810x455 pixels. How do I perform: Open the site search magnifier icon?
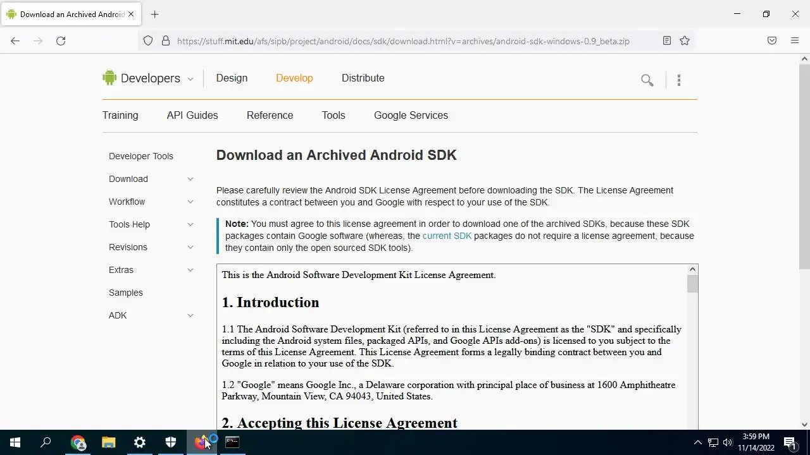(x=647, y=80)
